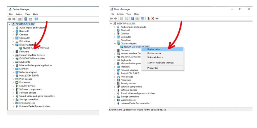Toggle the console tree icon in the left window's toolbar
The height and width of the screenshot is (128, 257).
pos(20,19)
